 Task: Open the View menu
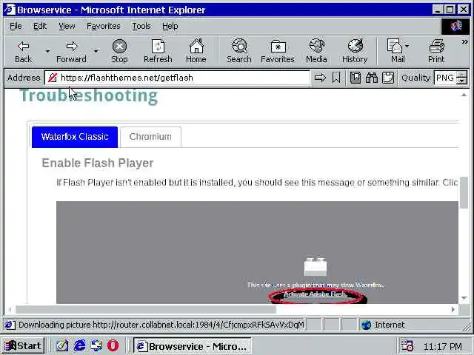pos(67,27)
